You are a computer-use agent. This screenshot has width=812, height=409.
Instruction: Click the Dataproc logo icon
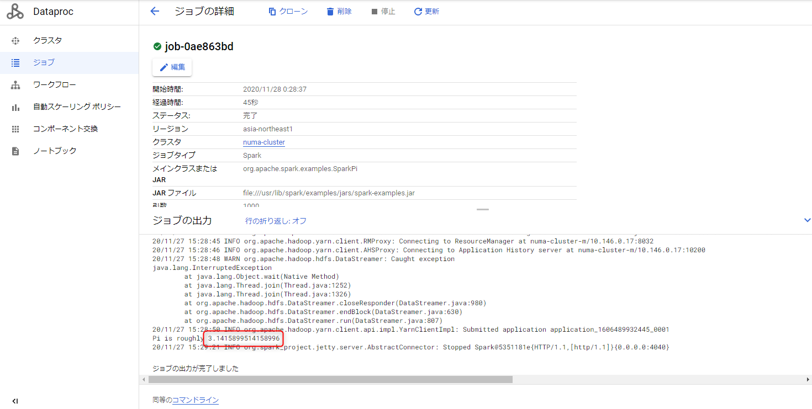[x=15, y=12]
